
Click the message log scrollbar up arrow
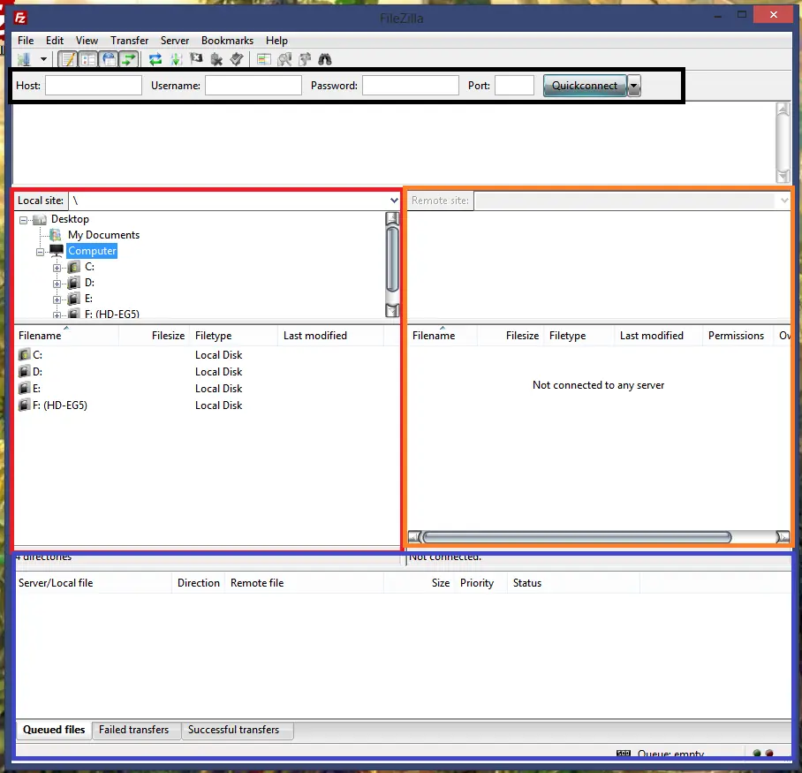tap(783, 109)
